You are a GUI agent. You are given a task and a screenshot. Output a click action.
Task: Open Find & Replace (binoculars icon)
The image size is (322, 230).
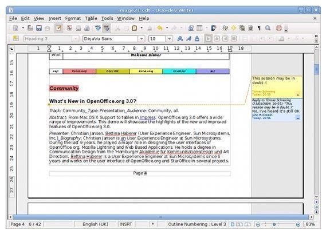coord(225,28)
